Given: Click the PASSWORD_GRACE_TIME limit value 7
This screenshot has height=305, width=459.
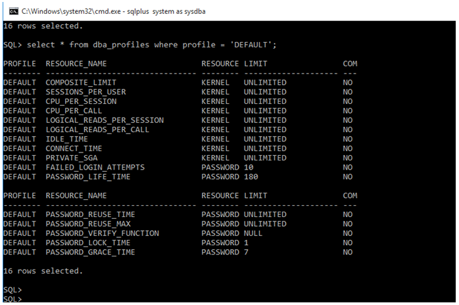Looking at the screenshot, I should pos(246,252).
